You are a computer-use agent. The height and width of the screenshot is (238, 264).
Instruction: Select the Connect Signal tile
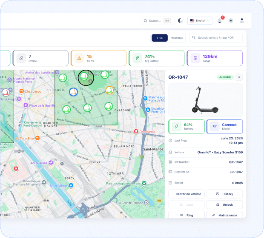tap(224, 127)
